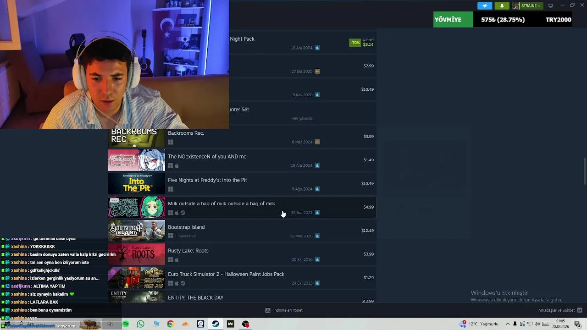This screenshot has width=587, height=330.
Task: Open Bootstrap Island title
Action: tap(186, 227)
